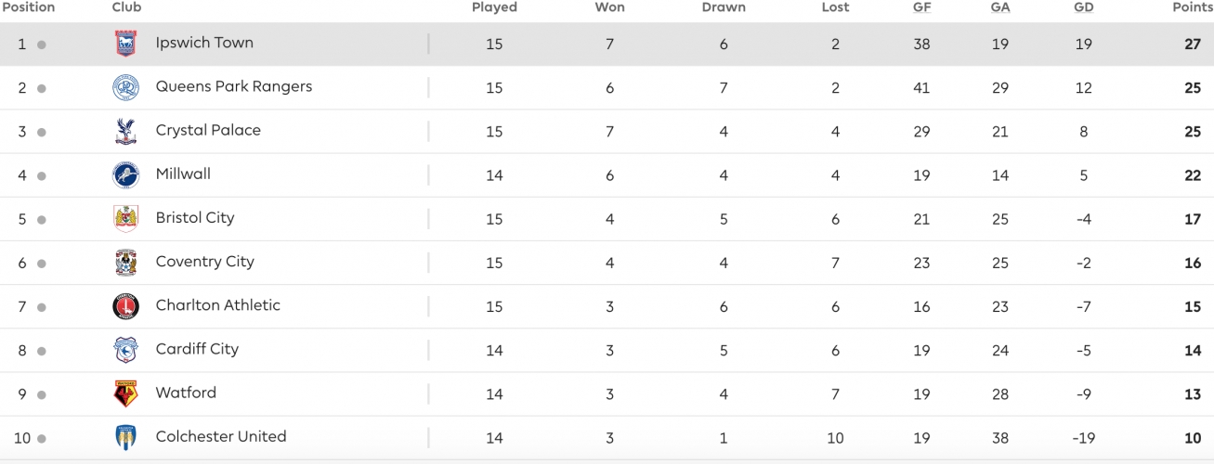The width and height of the screenshot is (1214, 464).
Task: Click the Crystal Palace club crest
Action: (125, 131)
